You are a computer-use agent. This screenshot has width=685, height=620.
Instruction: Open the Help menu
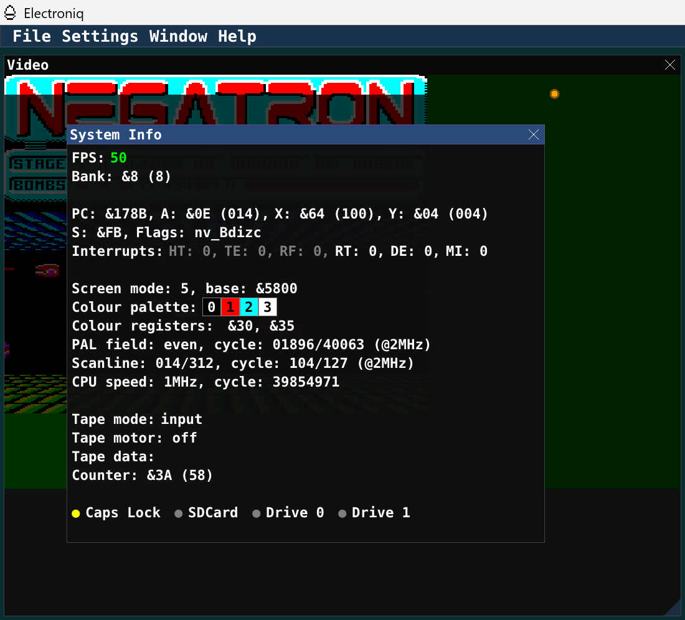pyautogui.click(x=237, y=36)
